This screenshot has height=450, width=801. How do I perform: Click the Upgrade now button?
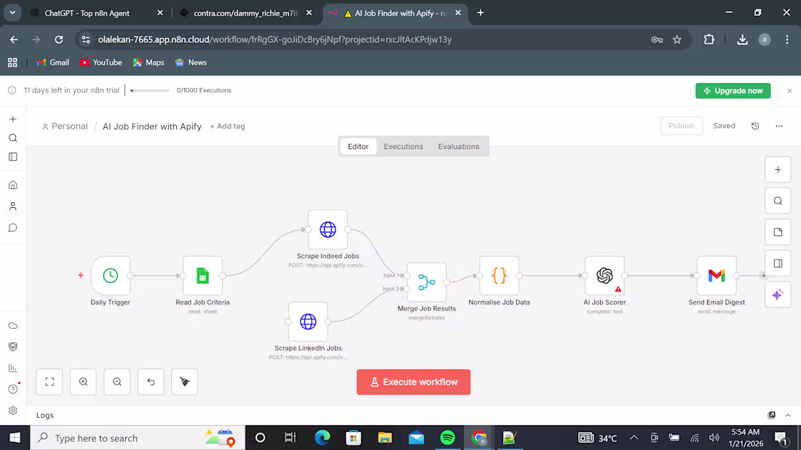(x=733, y=90)
